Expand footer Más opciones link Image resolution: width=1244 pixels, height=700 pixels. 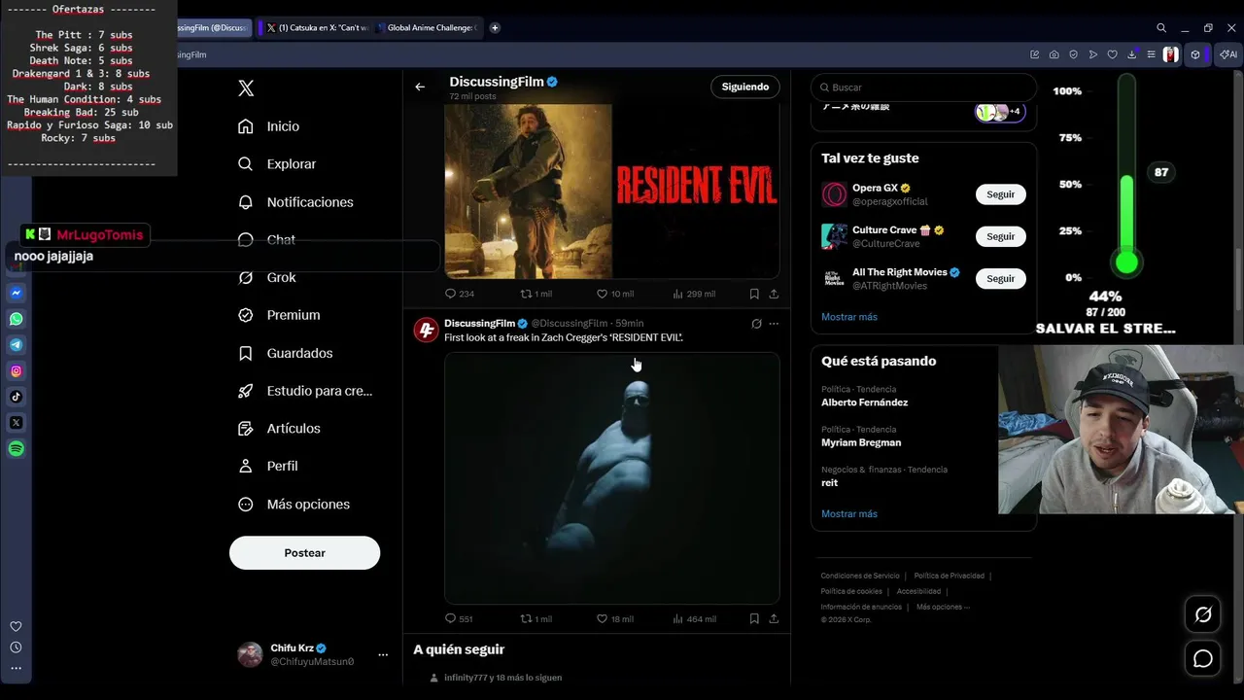tap(943, 607)
